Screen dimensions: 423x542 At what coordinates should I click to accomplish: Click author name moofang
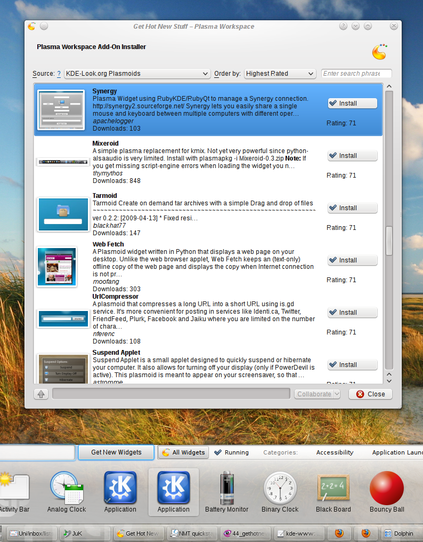[106, 282]
